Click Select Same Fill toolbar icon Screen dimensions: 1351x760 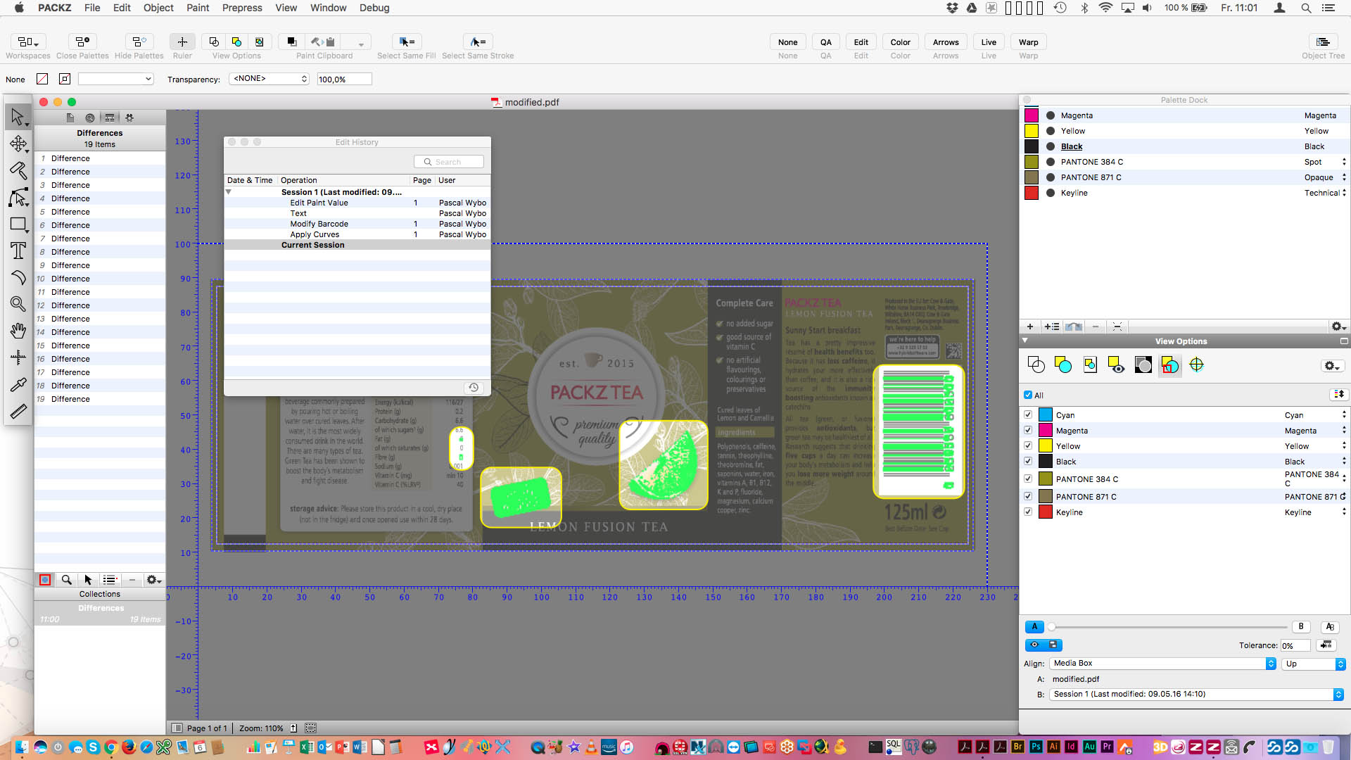coord(406,42)
